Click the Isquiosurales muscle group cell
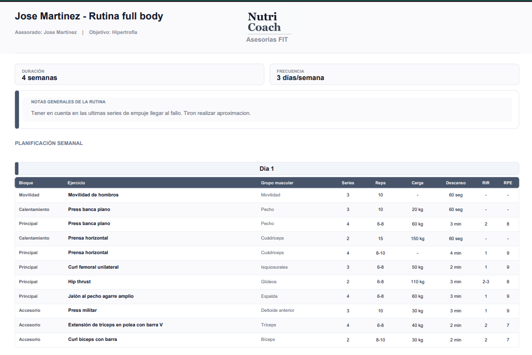Viewport: 532px width, 355px height. click(x=274, y=267)
